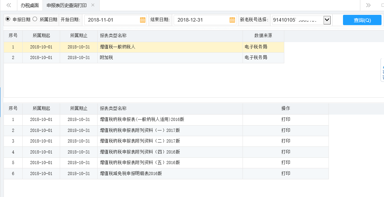The width and height of the screenshot is (384, 197).
Task: Open the side panel on right edge
Action: tap(382, 70)
